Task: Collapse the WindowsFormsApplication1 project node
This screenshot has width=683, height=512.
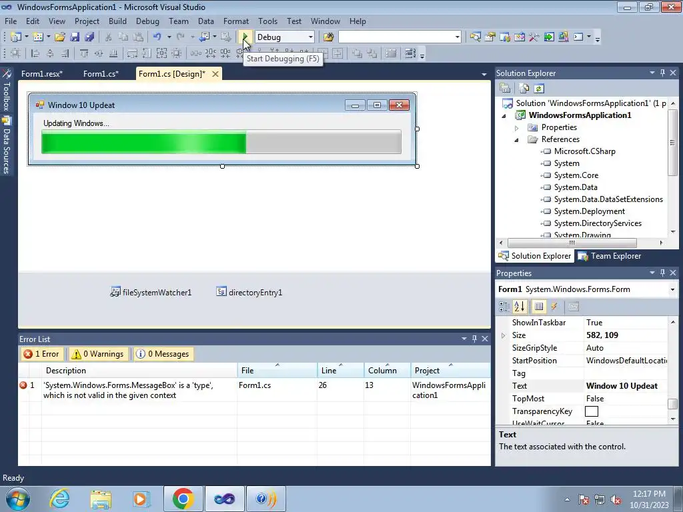Action: [504, 116]
